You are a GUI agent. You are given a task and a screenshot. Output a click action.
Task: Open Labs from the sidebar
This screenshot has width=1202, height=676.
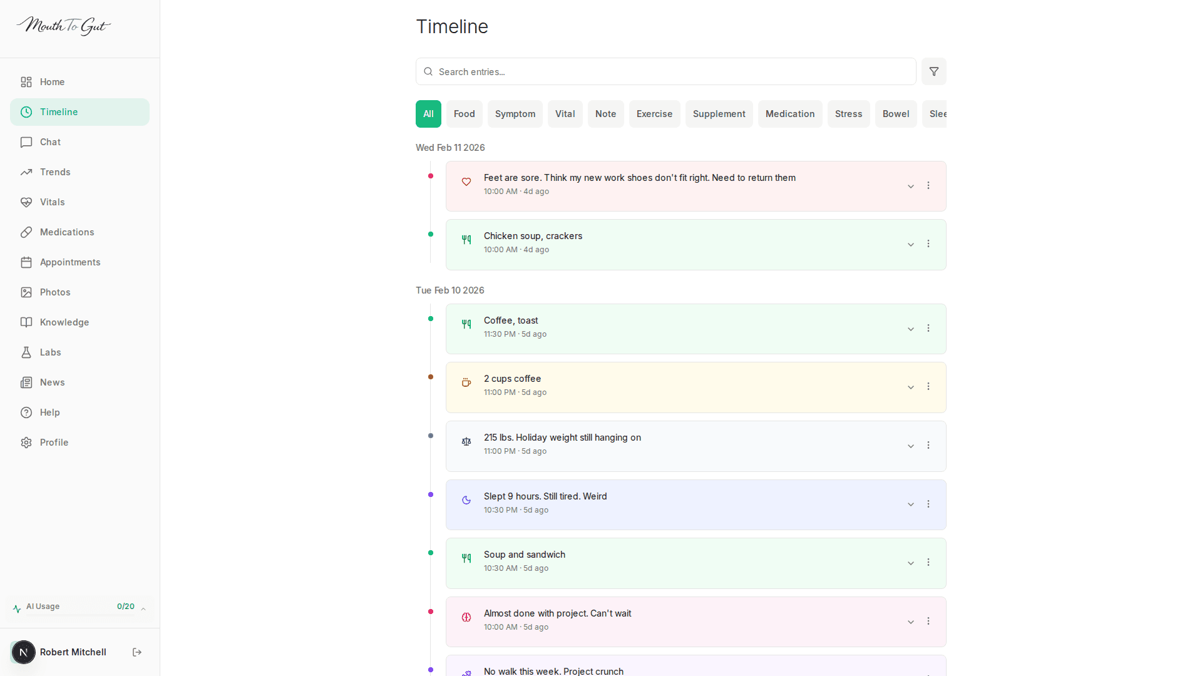[50, 352]
